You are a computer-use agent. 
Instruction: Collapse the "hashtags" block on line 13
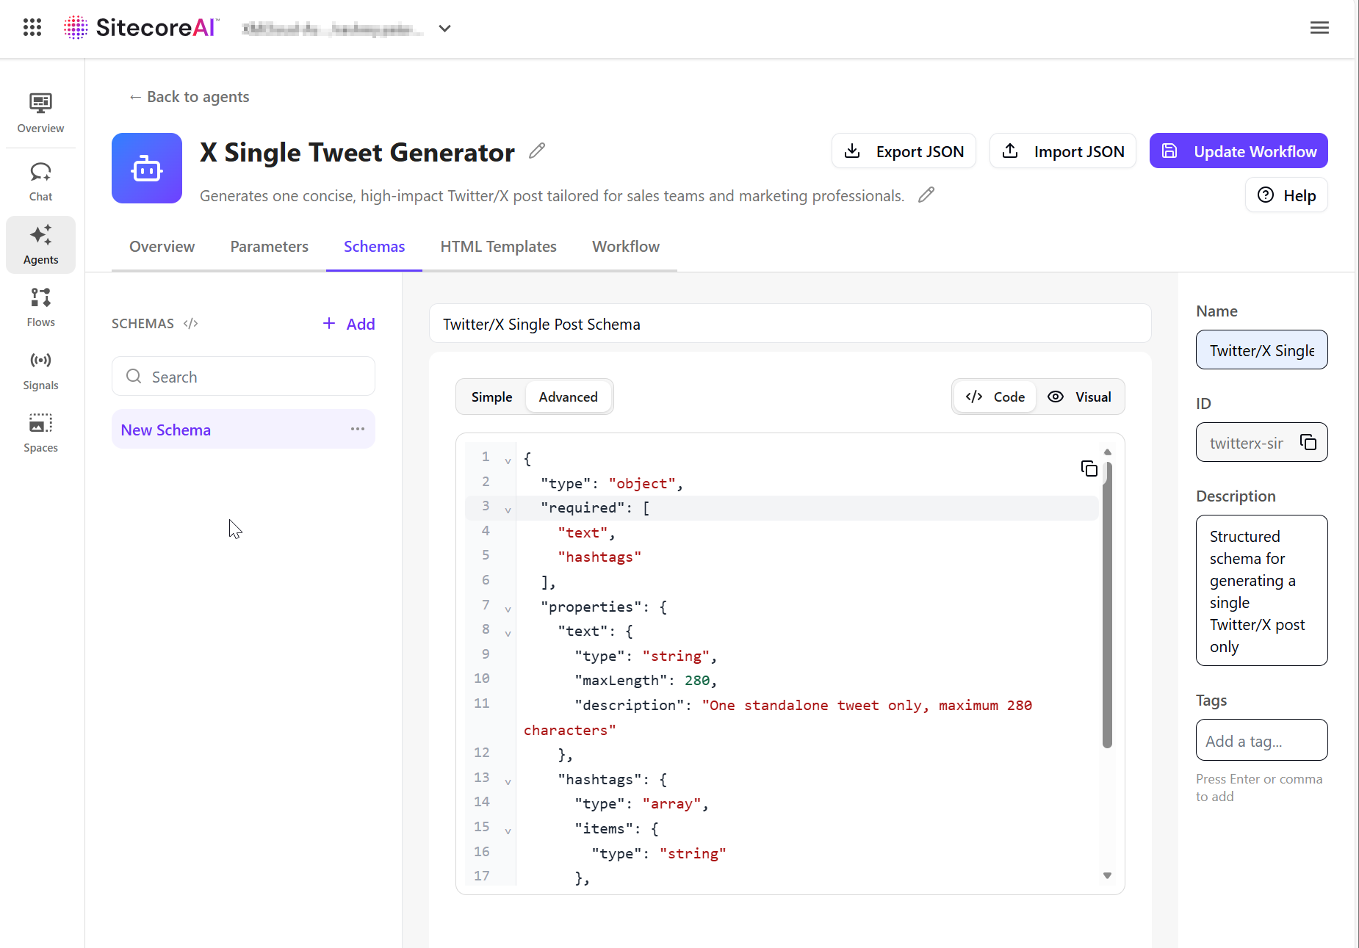[x=508, y=781]
